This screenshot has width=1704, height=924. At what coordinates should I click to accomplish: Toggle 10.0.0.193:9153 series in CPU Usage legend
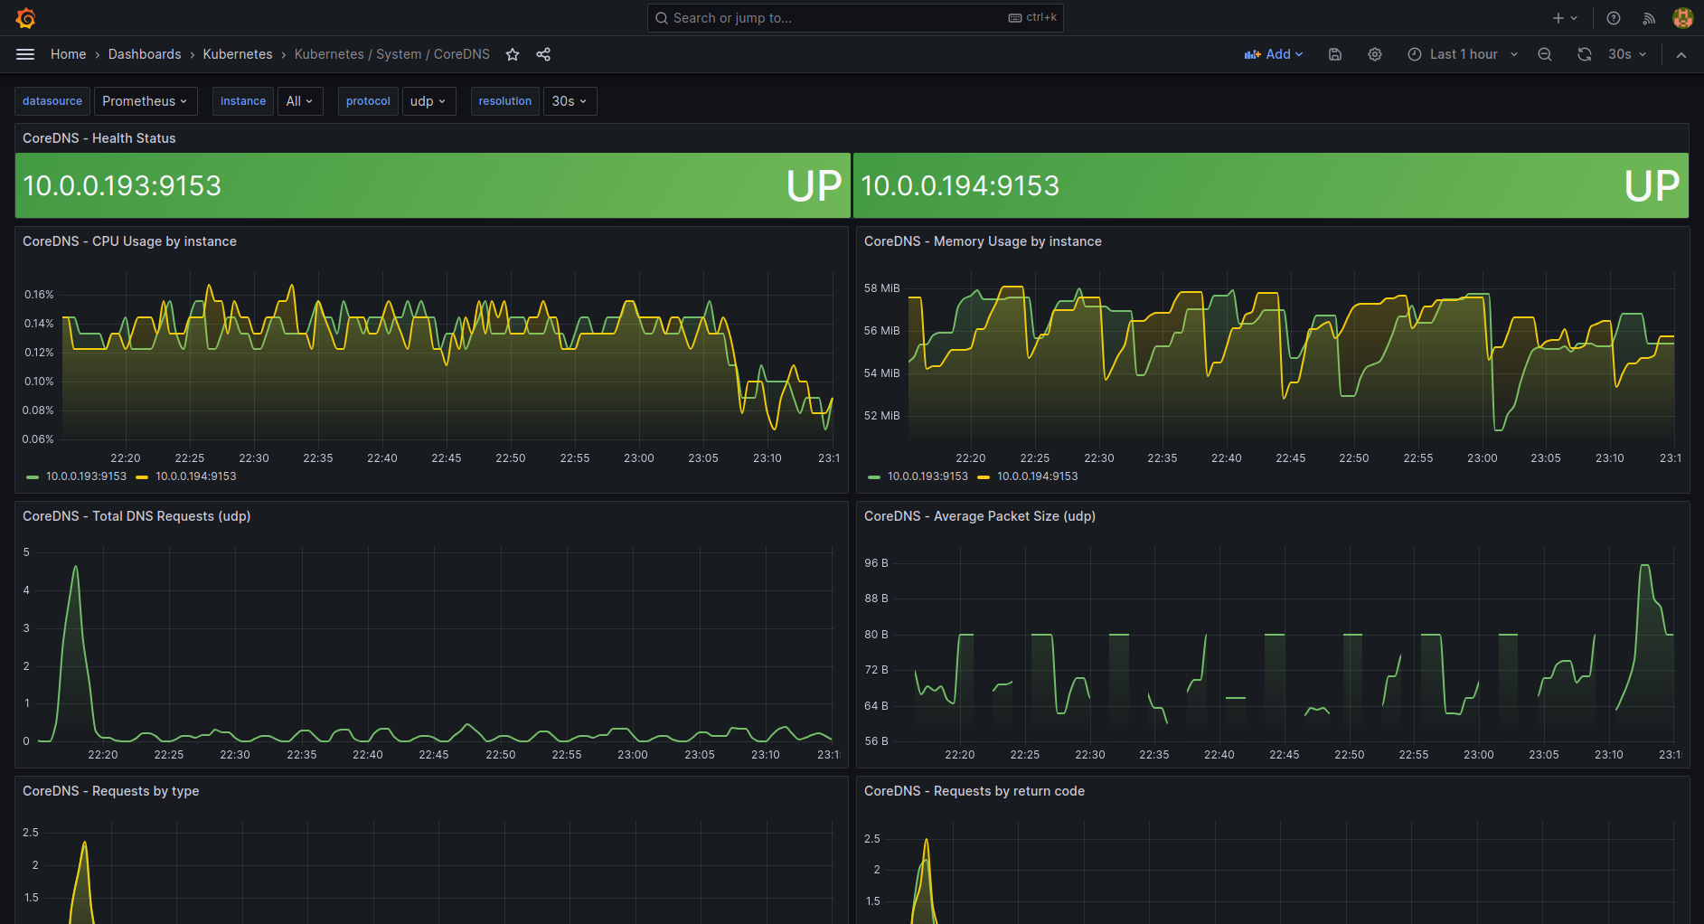(86, 476)
